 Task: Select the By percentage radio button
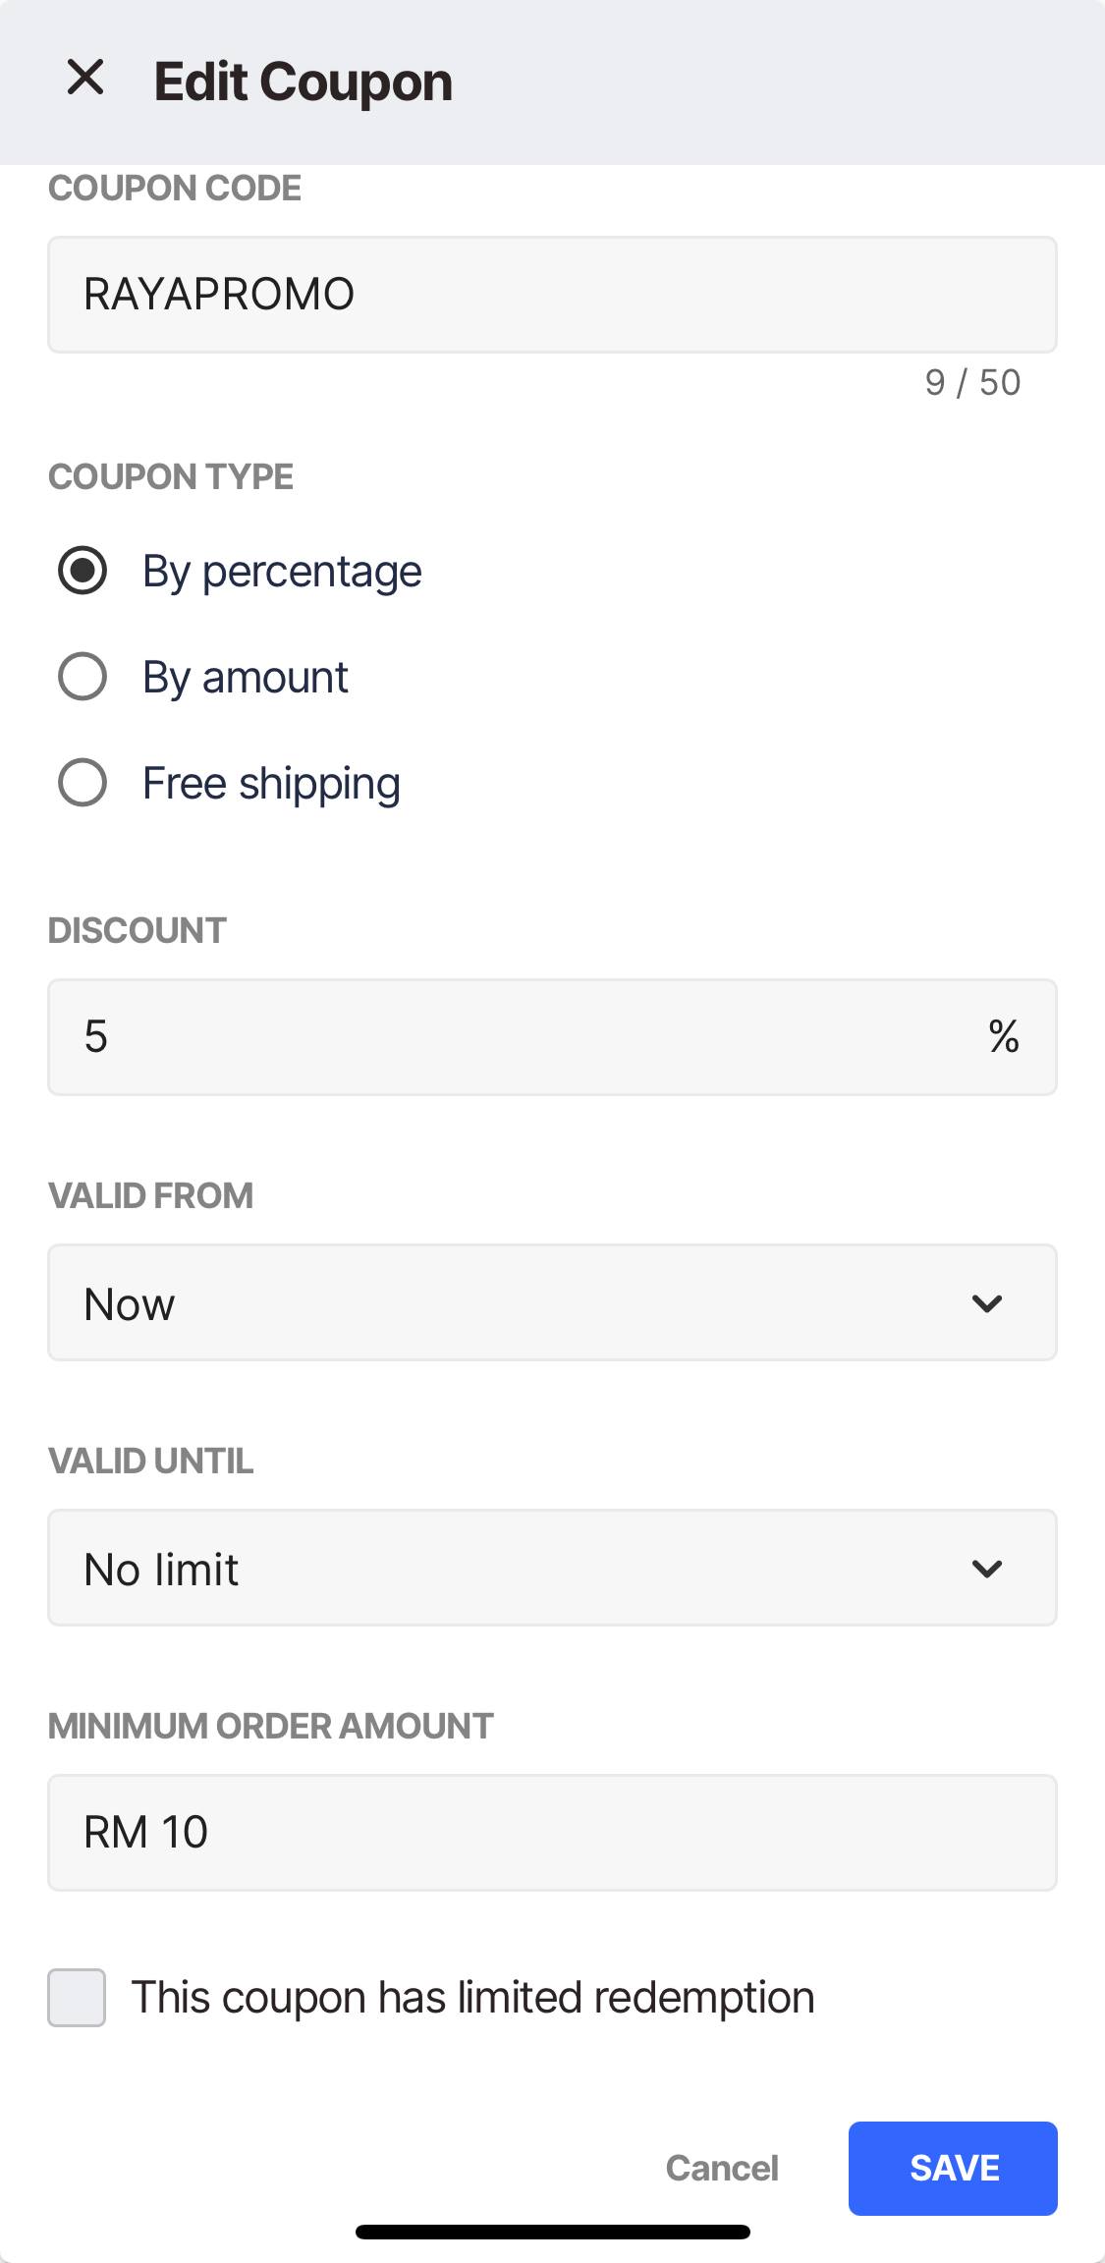click(83, 571)
